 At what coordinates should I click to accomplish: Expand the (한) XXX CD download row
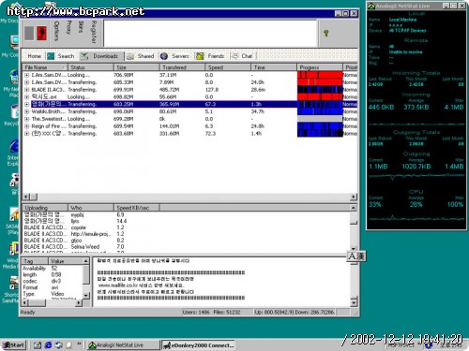click(x=27, y=134)
